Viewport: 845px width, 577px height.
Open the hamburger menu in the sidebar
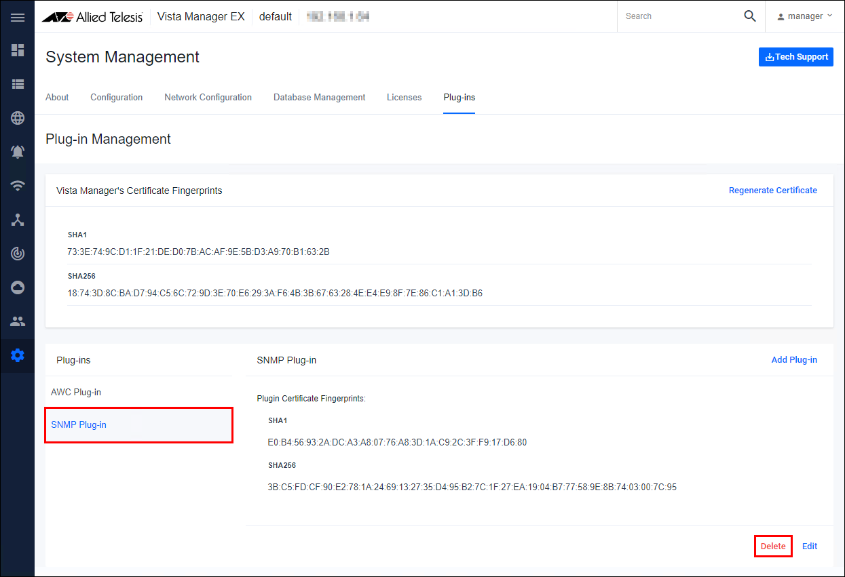click(18, 17)
